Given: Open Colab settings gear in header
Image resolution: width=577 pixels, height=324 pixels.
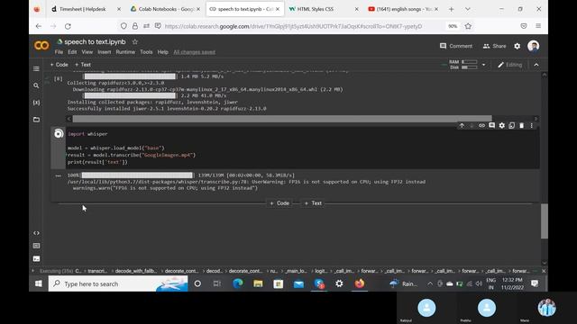Looking at the screenshot, I should click(517, 46).
